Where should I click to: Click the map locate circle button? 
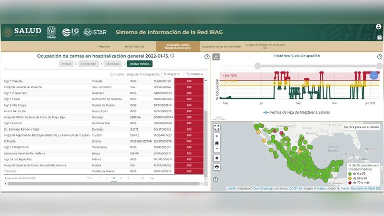217,158
